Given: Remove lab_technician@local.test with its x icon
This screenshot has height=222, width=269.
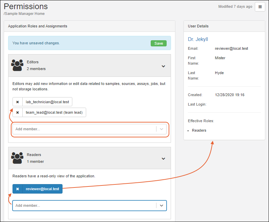Looking at the screenshot, I should click(18, 102).
